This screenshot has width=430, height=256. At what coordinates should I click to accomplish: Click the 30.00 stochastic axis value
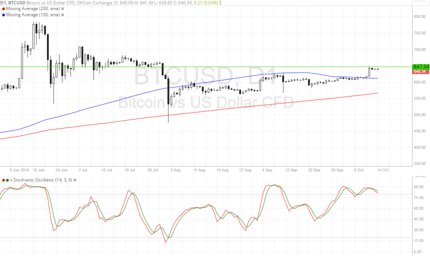(418, 230)
